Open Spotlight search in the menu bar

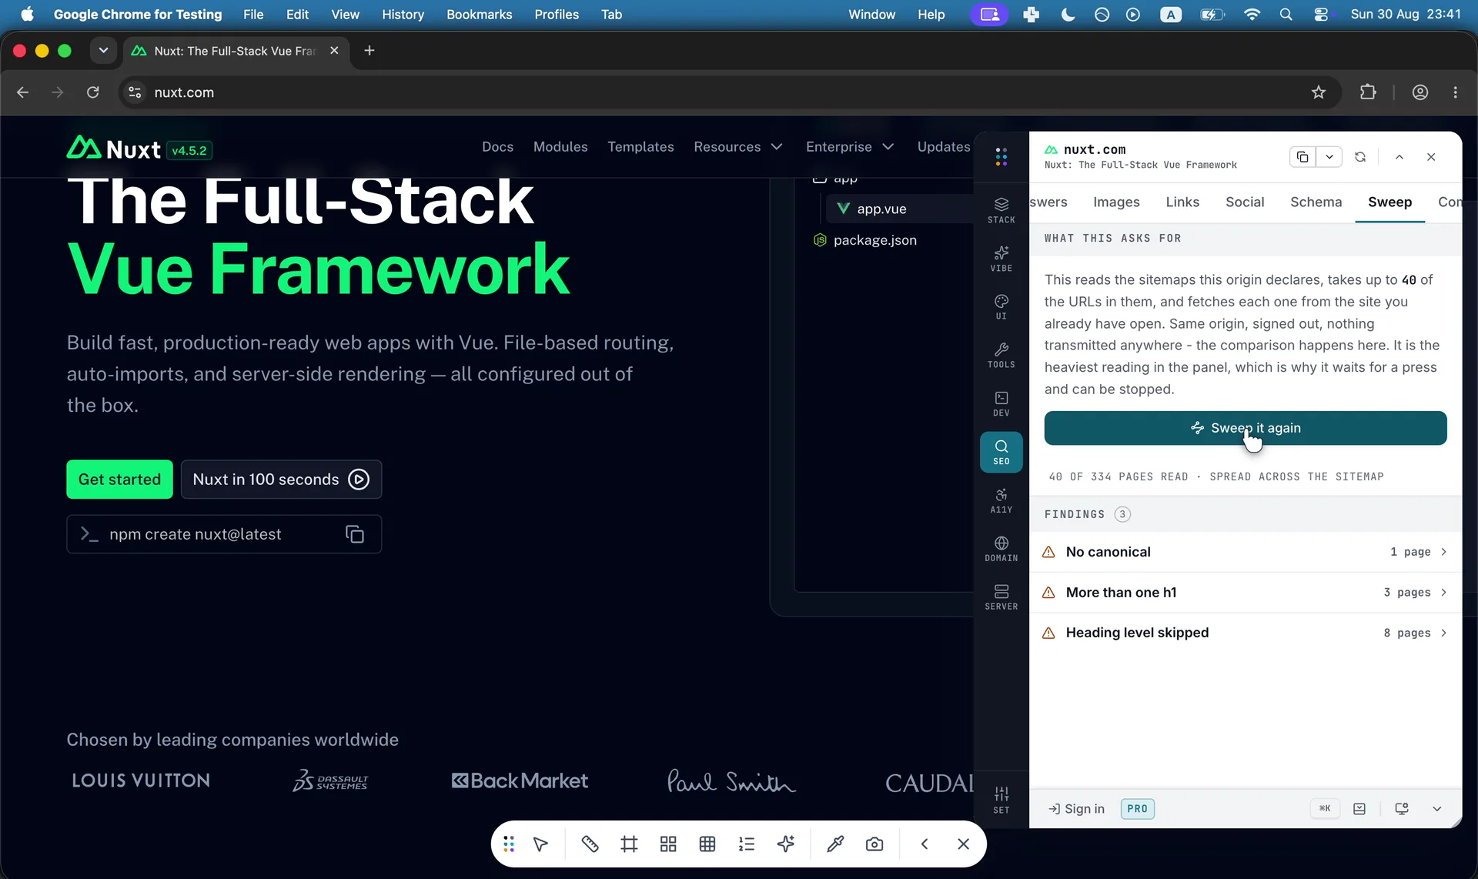[1286, 15]
